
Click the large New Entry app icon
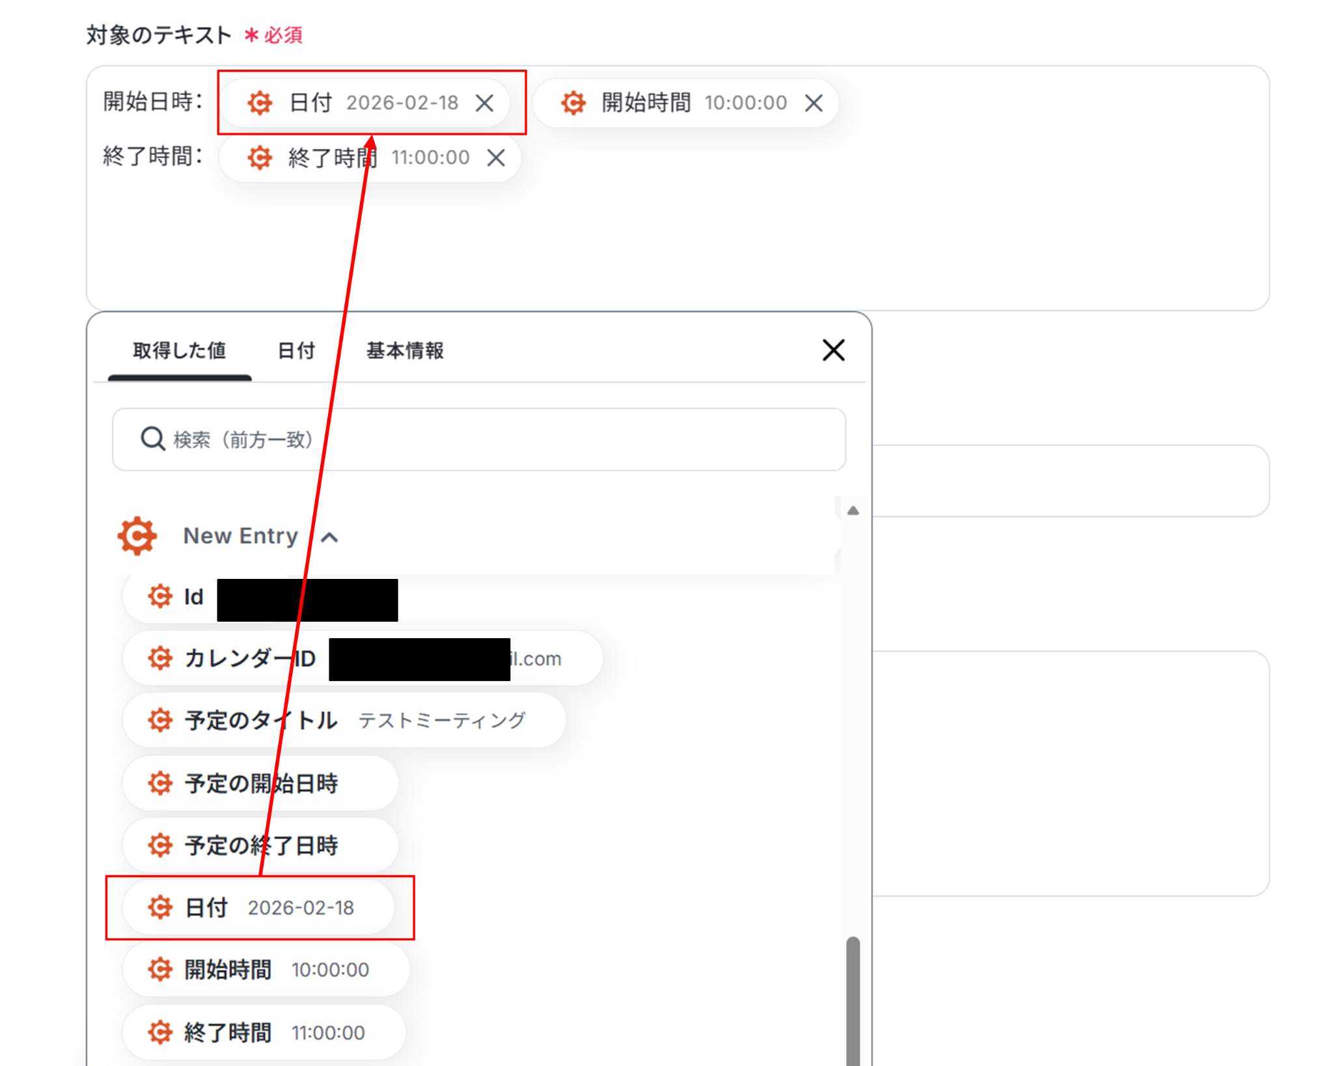(x=137, y=536)
